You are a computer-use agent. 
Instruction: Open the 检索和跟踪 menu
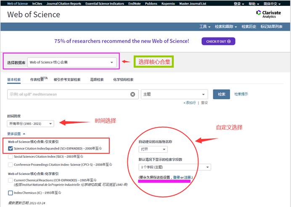pos(226,27)
